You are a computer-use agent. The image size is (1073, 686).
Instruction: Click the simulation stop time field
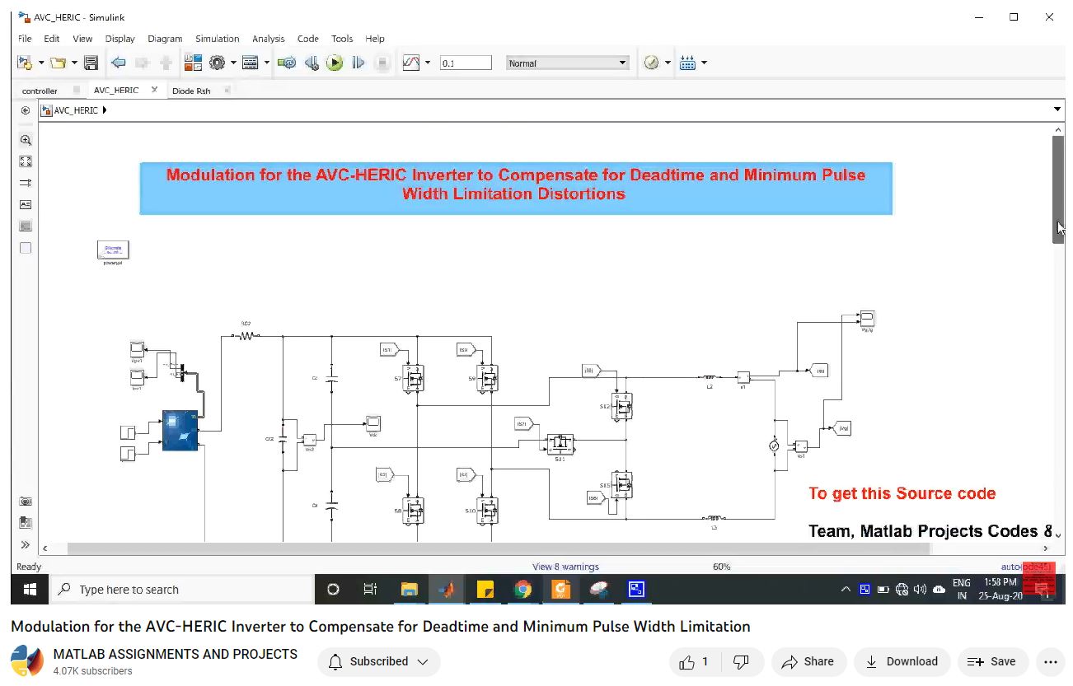tap(466, 63)
